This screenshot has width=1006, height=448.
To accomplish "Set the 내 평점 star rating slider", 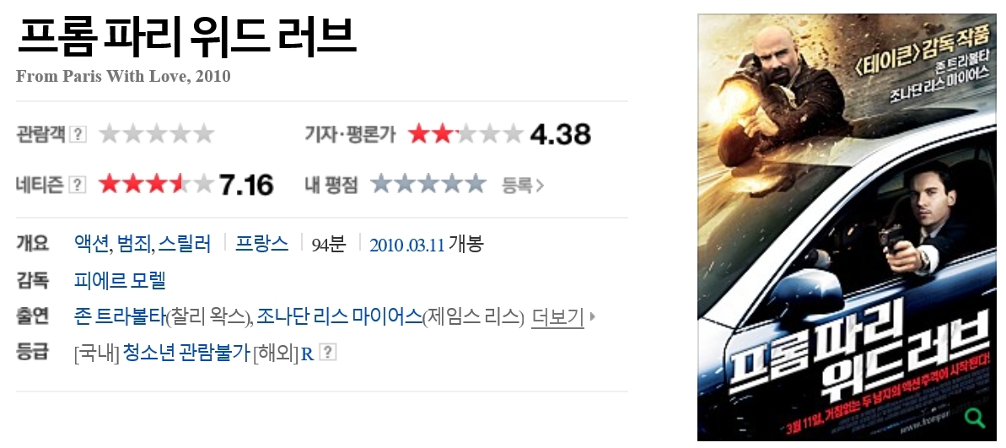I will point(428,184).
